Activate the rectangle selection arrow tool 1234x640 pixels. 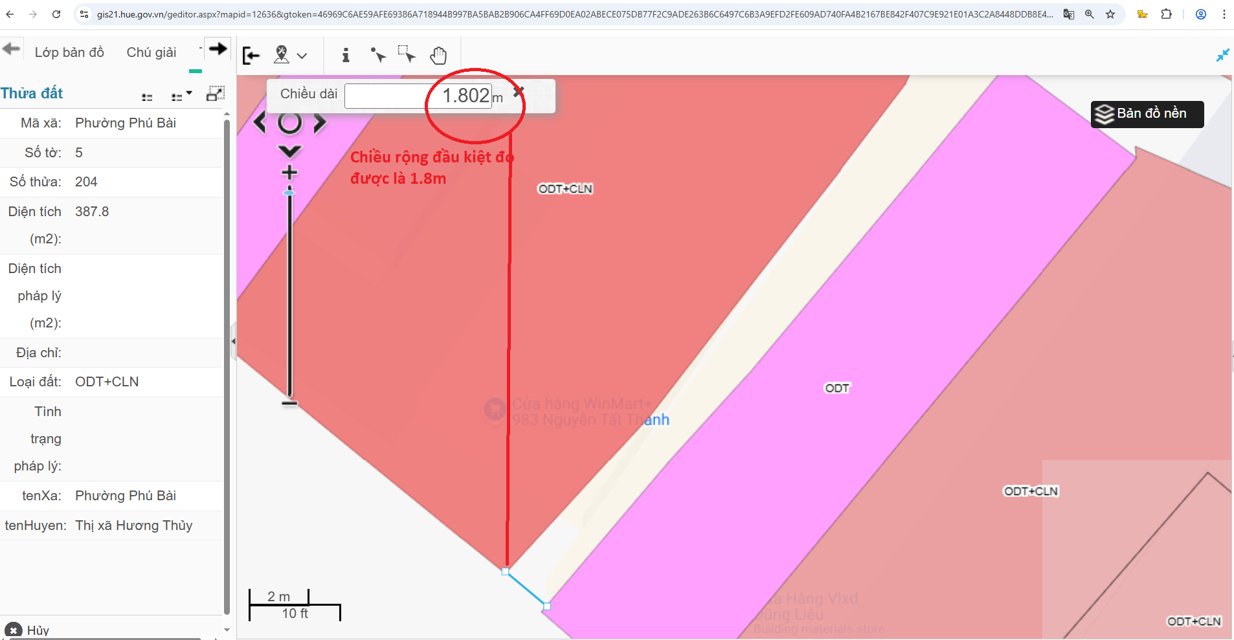(x=407, y=54)
